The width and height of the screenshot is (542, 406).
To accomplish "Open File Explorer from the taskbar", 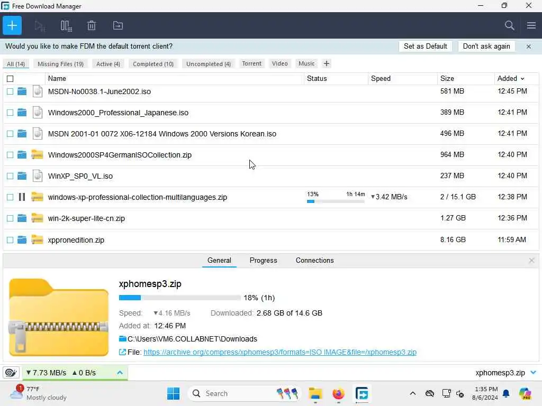I will (315, 393).
